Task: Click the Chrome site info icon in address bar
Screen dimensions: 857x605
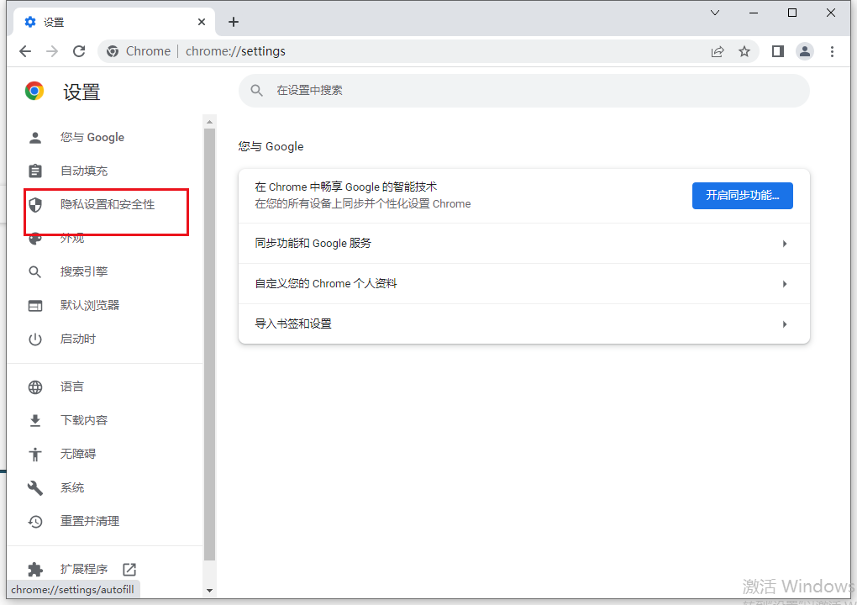Action: [113, 51]
